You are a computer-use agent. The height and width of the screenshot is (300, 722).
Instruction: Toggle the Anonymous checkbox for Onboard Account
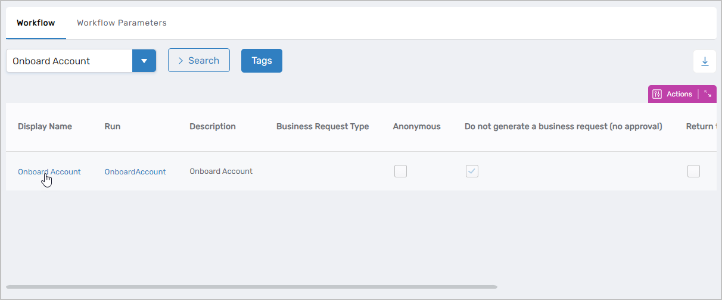coord(401,171)
